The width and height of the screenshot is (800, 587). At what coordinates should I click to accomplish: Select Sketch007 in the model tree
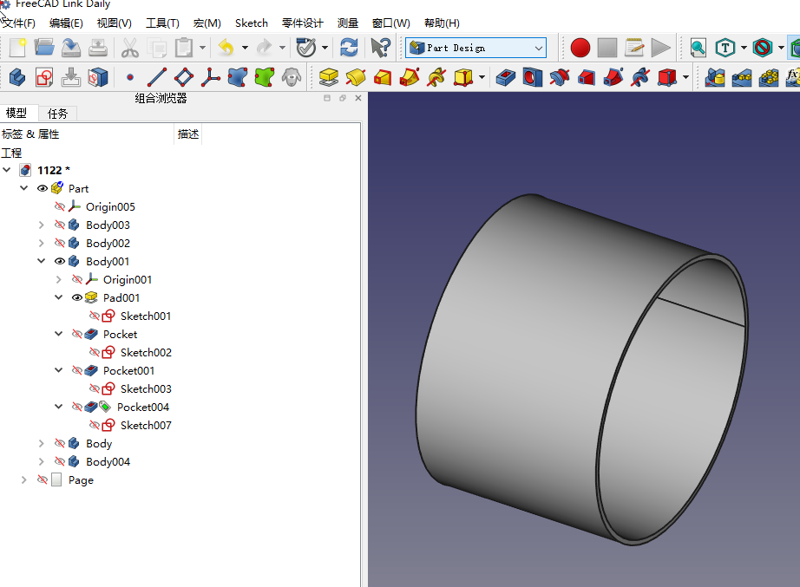[x=146, y=426]
